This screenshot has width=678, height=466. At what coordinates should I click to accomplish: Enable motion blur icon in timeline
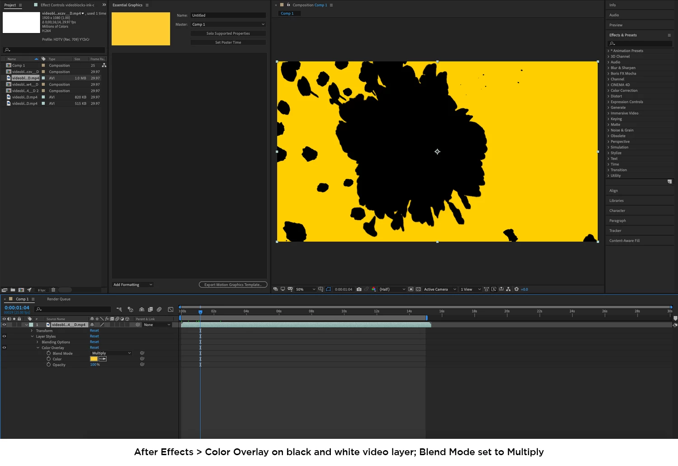point(159,309)
